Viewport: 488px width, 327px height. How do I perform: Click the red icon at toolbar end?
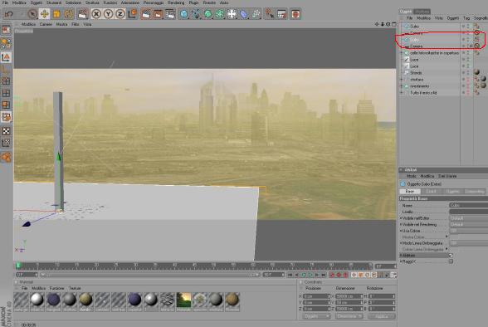point(295,14)
